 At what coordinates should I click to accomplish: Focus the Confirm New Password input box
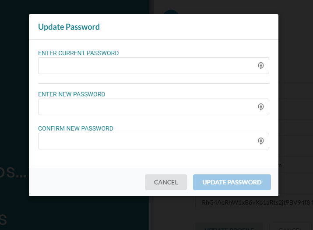(x=154, y=141)
